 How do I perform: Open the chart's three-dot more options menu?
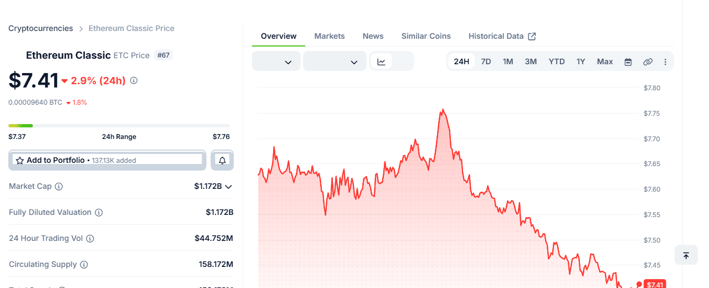pos(665,61)
